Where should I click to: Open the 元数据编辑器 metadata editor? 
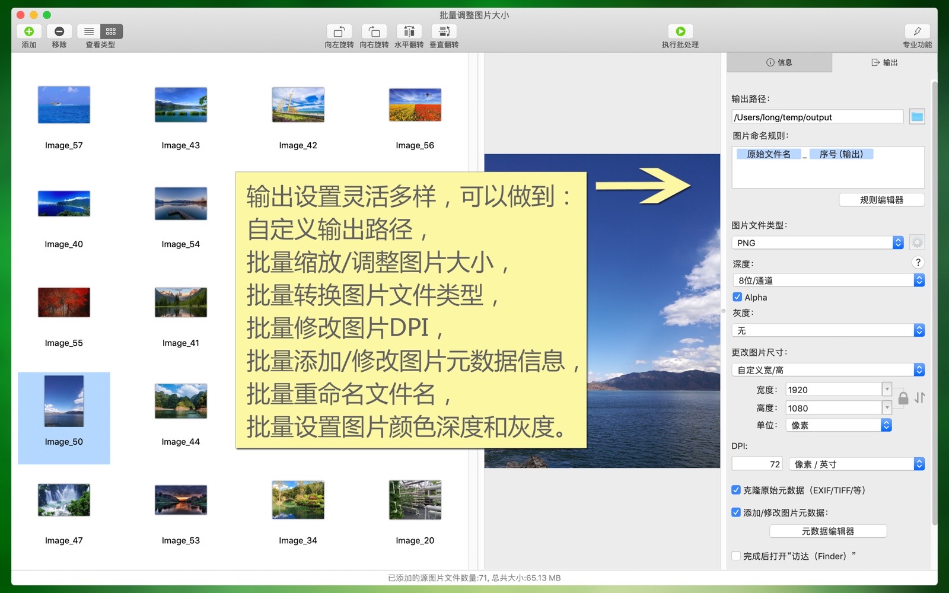pyautogui.click(x=827, y=531)
